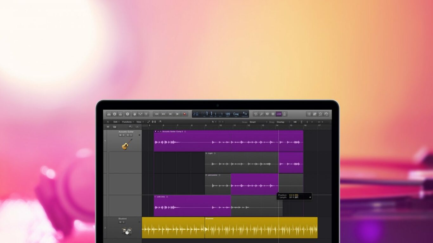
Task: Click the Duplicate Track icon
Action: tap(115, 127)
